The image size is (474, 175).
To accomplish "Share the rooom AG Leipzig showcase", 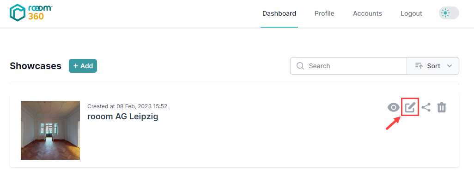I will coord(426,107).
